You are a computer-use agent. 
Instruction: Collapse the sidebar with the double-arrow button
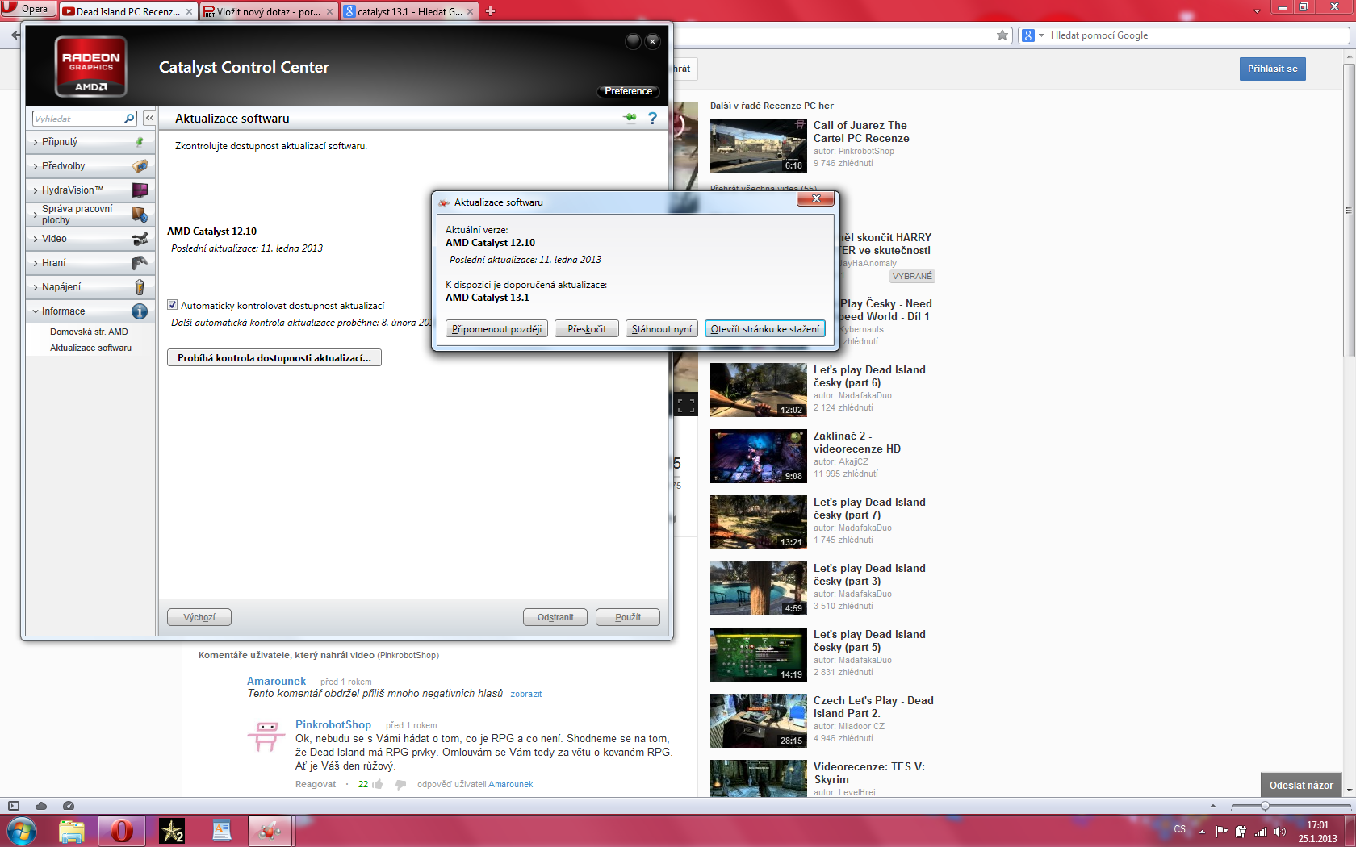coord(149,119)
